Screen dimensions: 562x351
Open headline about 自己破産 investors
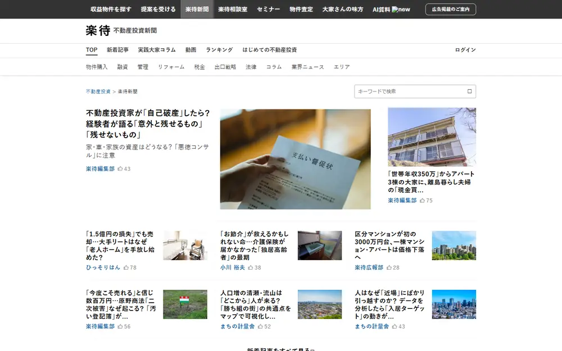(148, 124)
